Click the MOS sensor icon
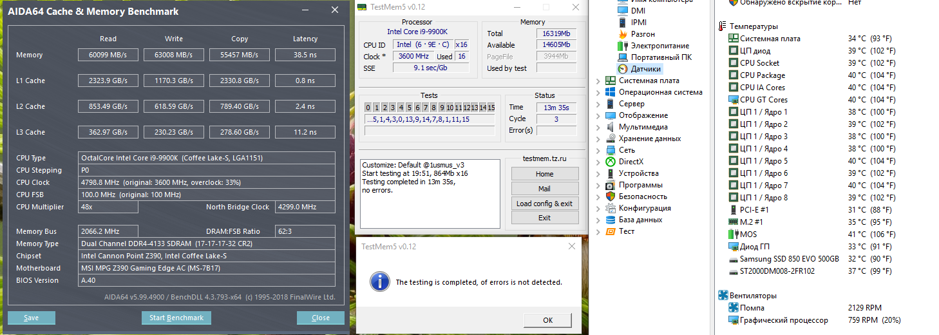Image resolution: width=939 pixels, height=335 pixels. [x=734, y=235]
